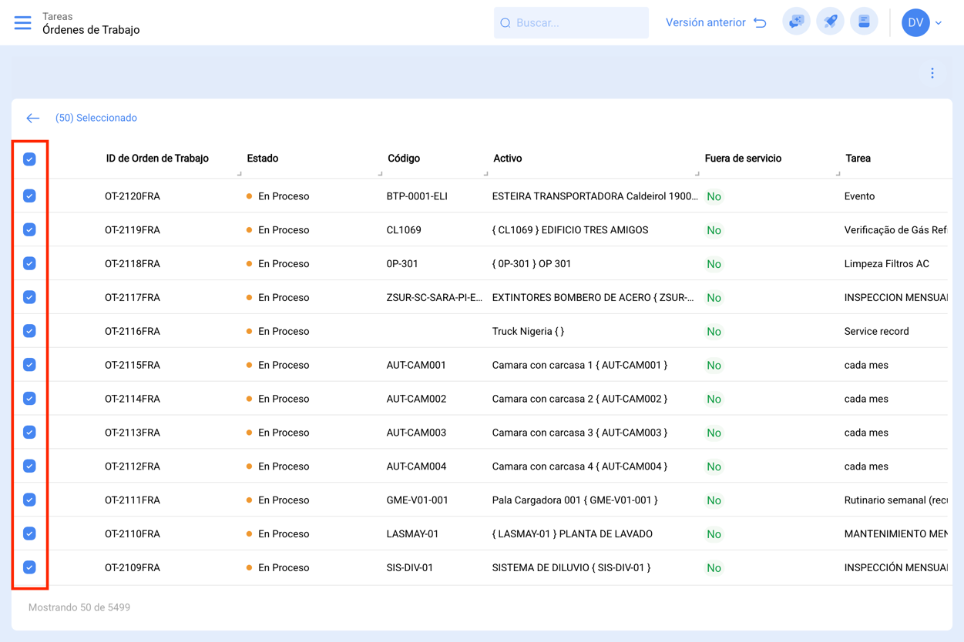The width and height of the screenshot is (964, 642).
Task: Uncheck the OT-2117FRA row checkbox
Action: point(29,297)
